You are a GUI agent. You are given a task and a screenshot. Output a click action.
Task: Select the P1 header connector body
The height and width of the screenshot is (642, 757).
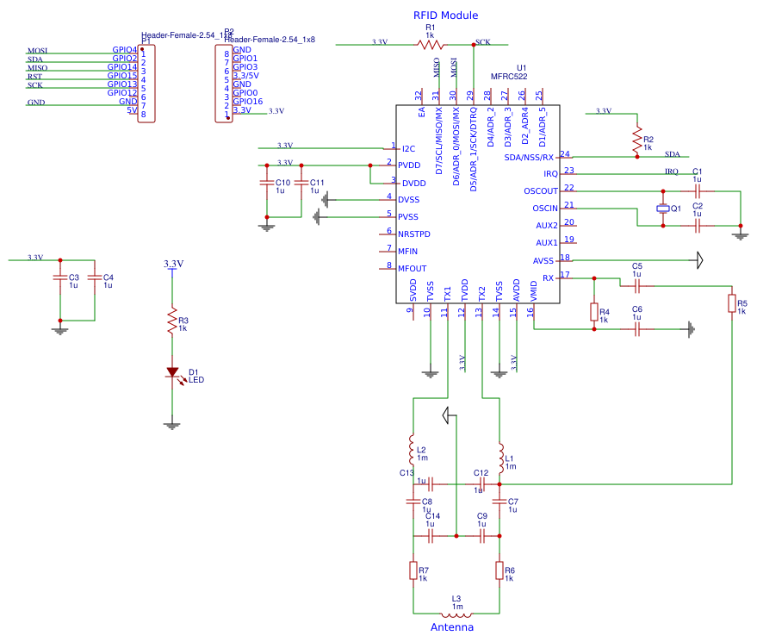coord(146,84)
